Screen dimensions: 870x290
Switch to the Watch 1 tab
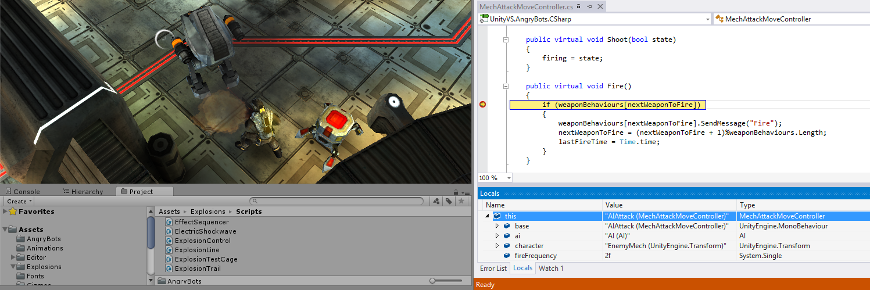click(x=551, y=268)
